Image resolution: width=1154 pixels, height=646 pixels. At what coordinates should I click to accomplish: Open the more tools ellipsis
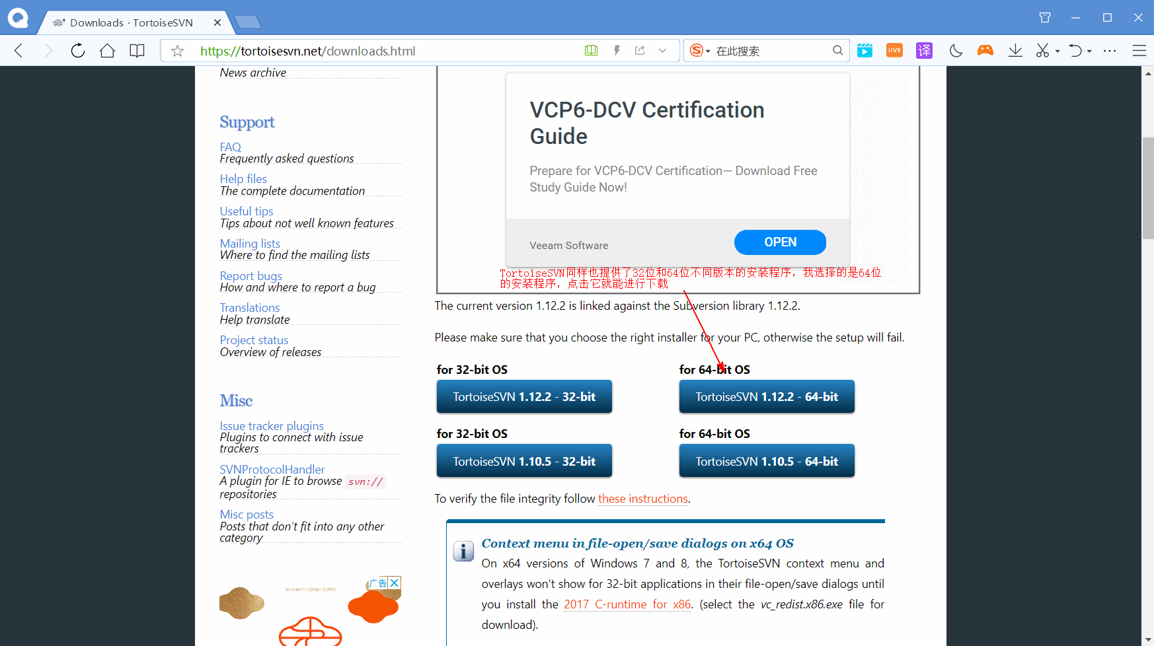[1110, 51]
